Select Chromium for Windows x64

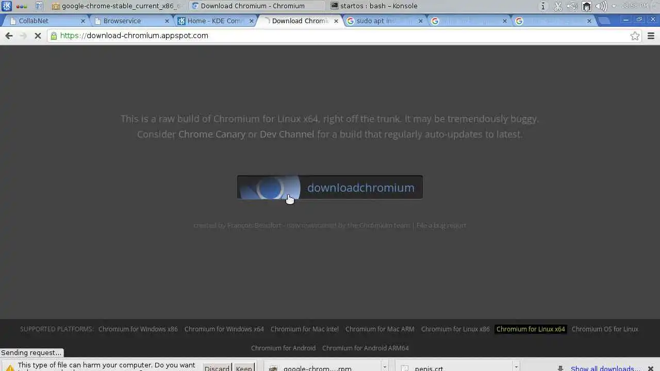[x=224, y=329]
